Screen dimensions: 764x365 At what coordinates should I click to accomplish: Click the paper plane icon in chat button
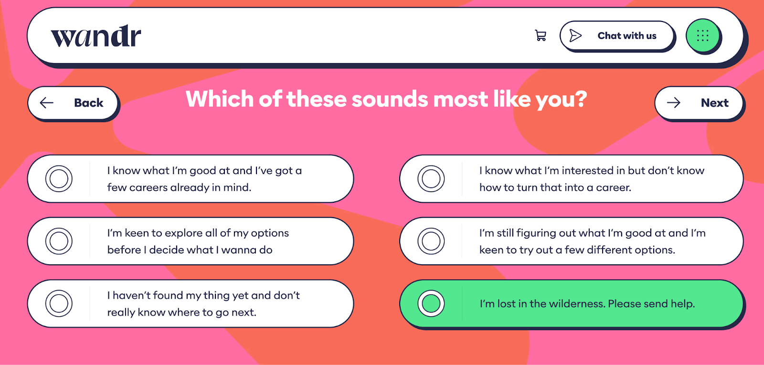tap(575, 36)
